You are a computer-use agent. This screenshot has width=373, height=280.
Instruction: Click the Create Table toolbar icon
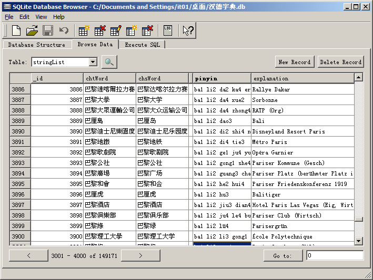pos(84,30)
